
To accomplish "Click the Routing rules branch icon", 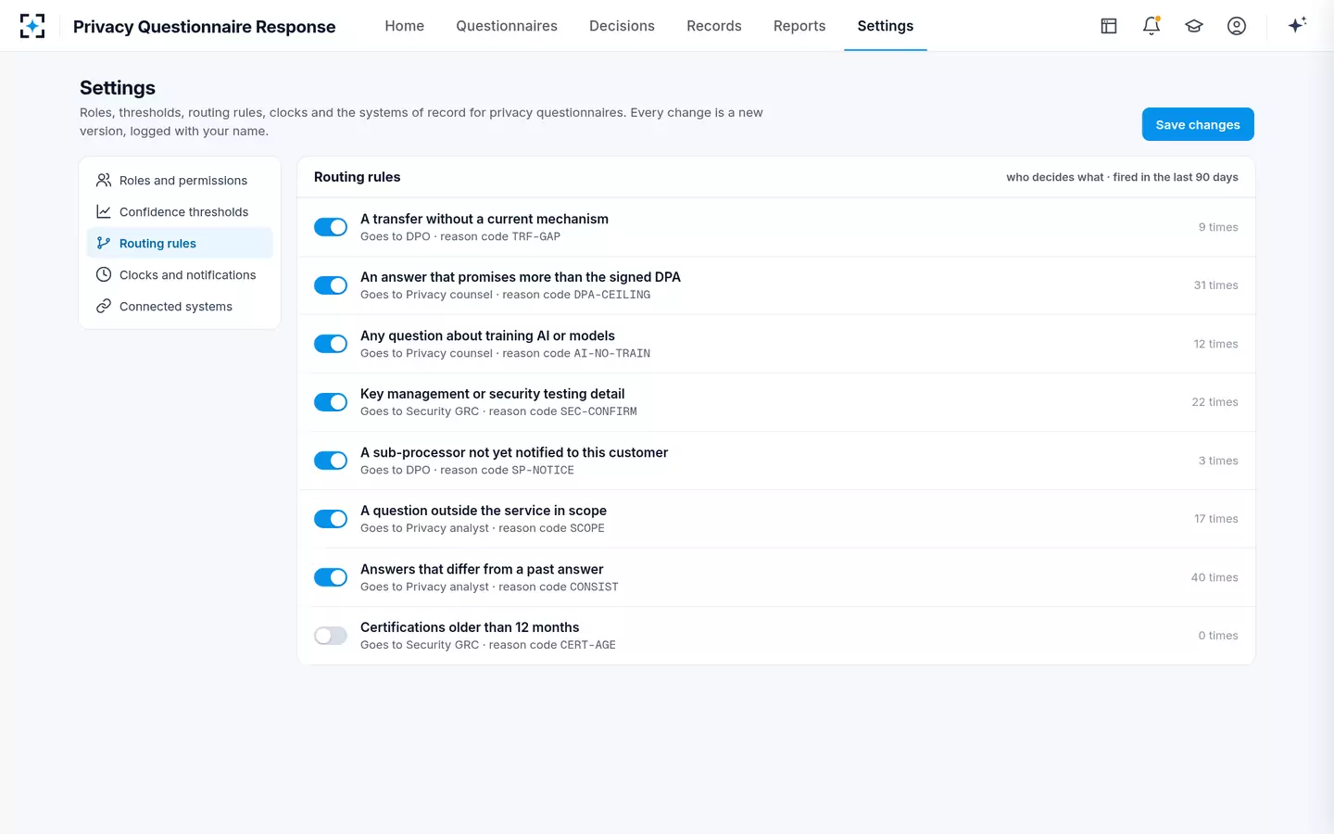I will click(104, 243).
